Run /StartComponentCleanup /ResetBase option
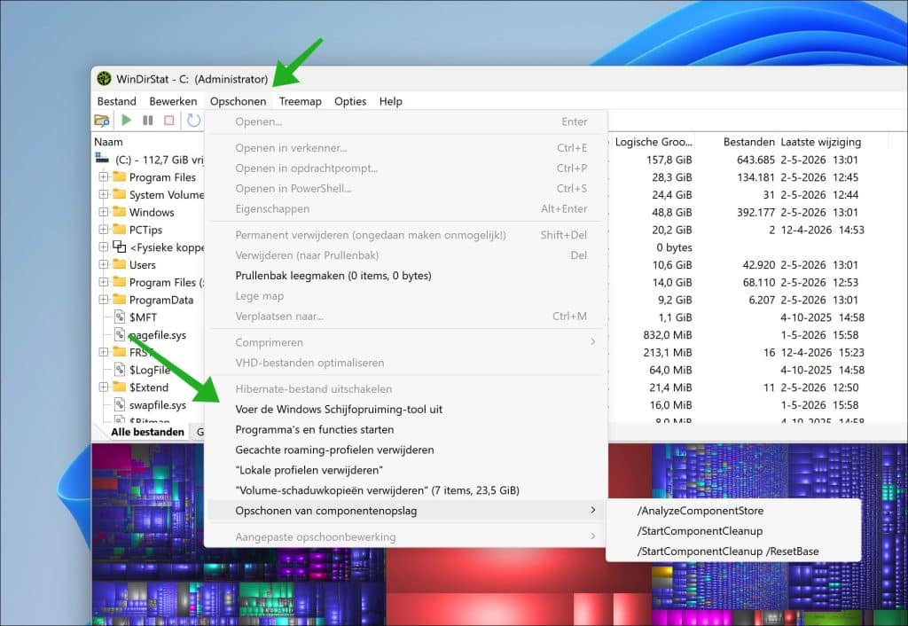 733,552
